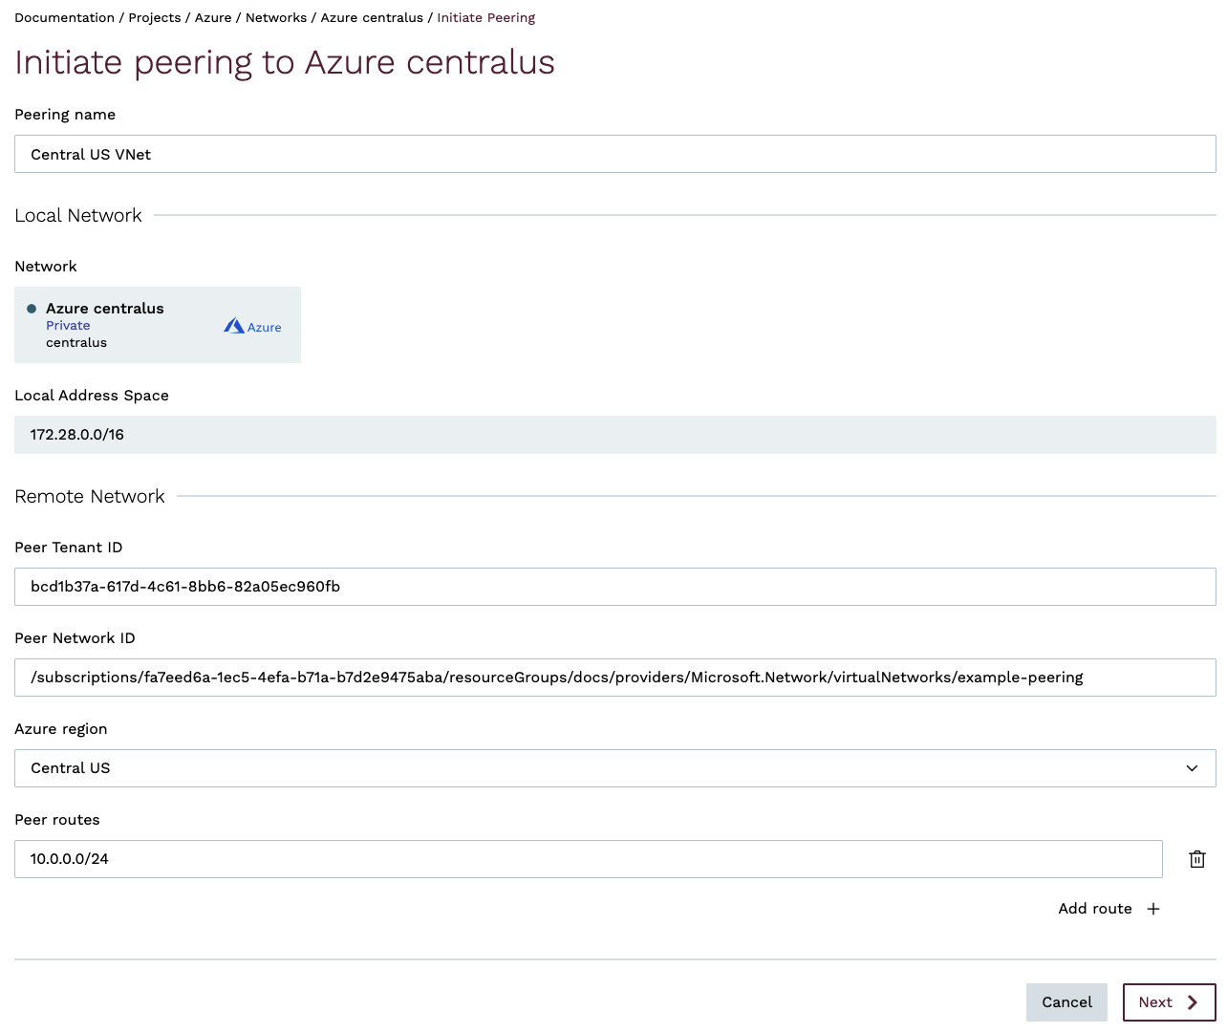Click the Add route link
1227x1033 pixels.
[1095, 909]
